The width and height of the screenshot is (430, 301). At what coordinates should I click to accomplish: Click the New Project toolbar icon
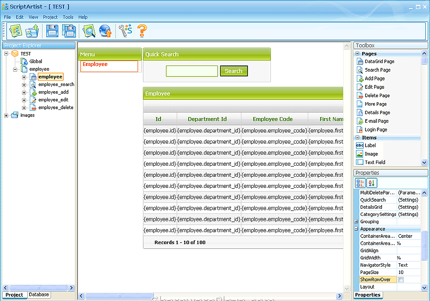[16, 31]
